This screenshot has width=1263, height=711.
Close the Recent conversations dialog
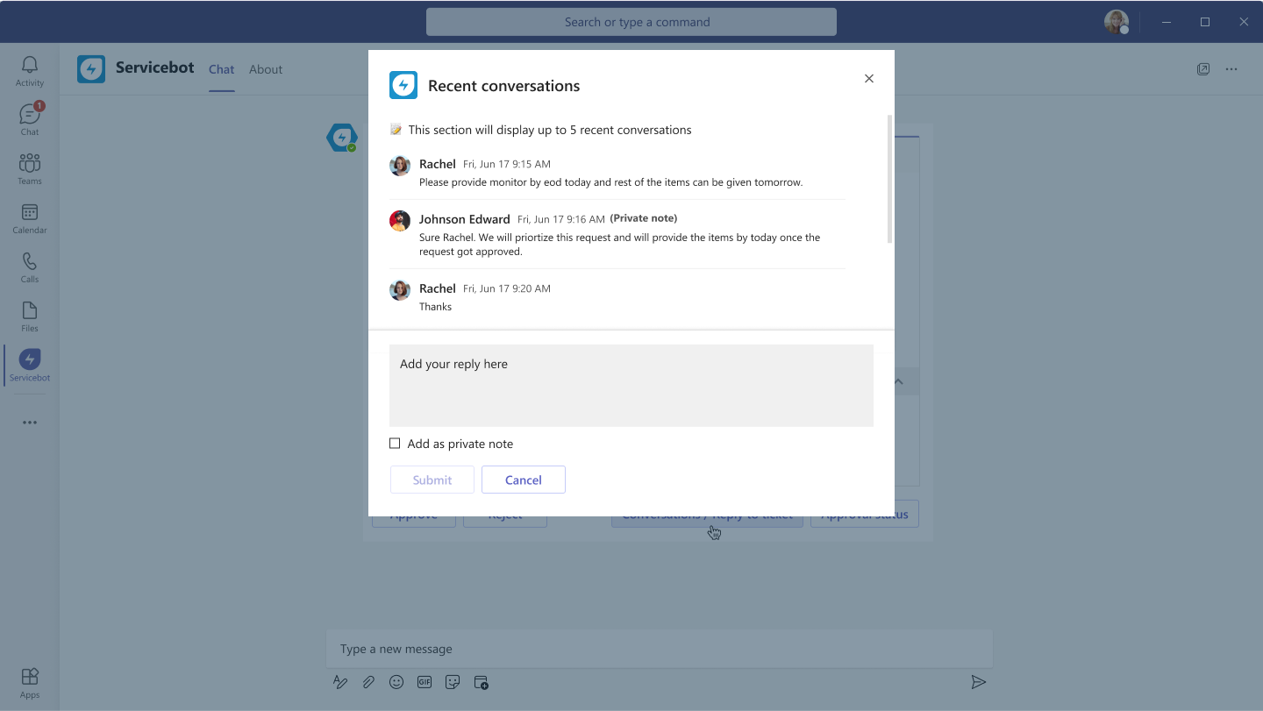(869, 78)
